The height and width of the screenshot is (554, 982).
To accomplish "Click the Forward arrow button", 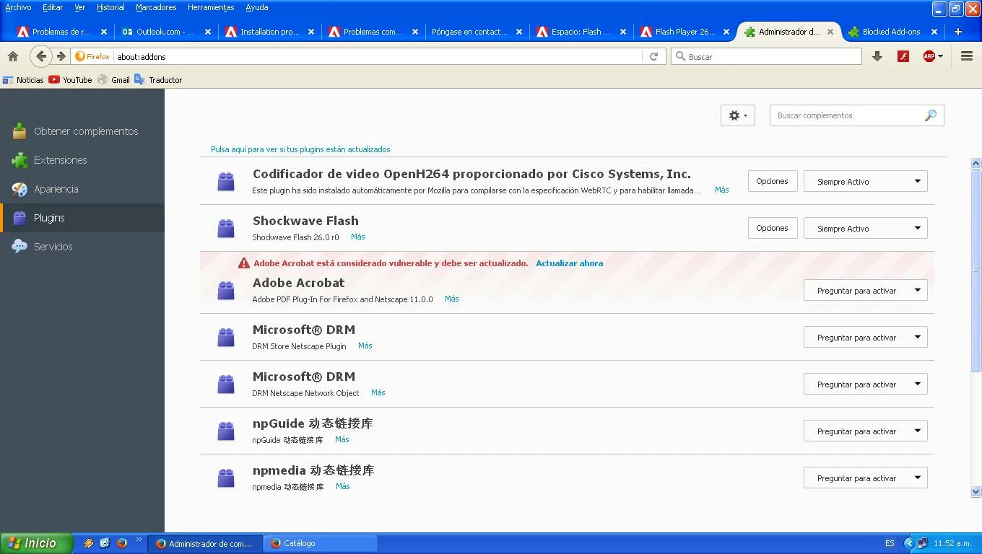I will click(x=61, y=56).
